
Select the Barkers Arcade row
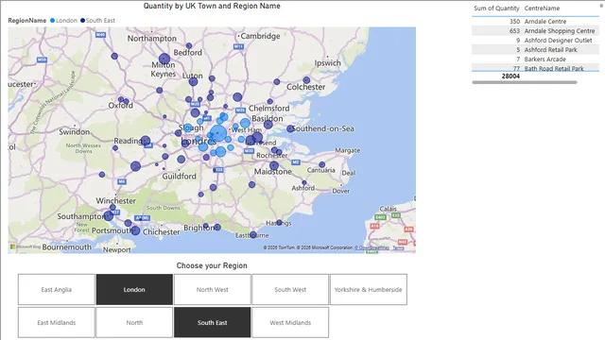point(535,59)
